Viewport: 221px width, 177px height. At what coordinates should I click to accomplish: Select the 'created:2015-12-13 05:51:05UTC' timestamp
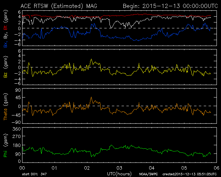click(190, 174)
